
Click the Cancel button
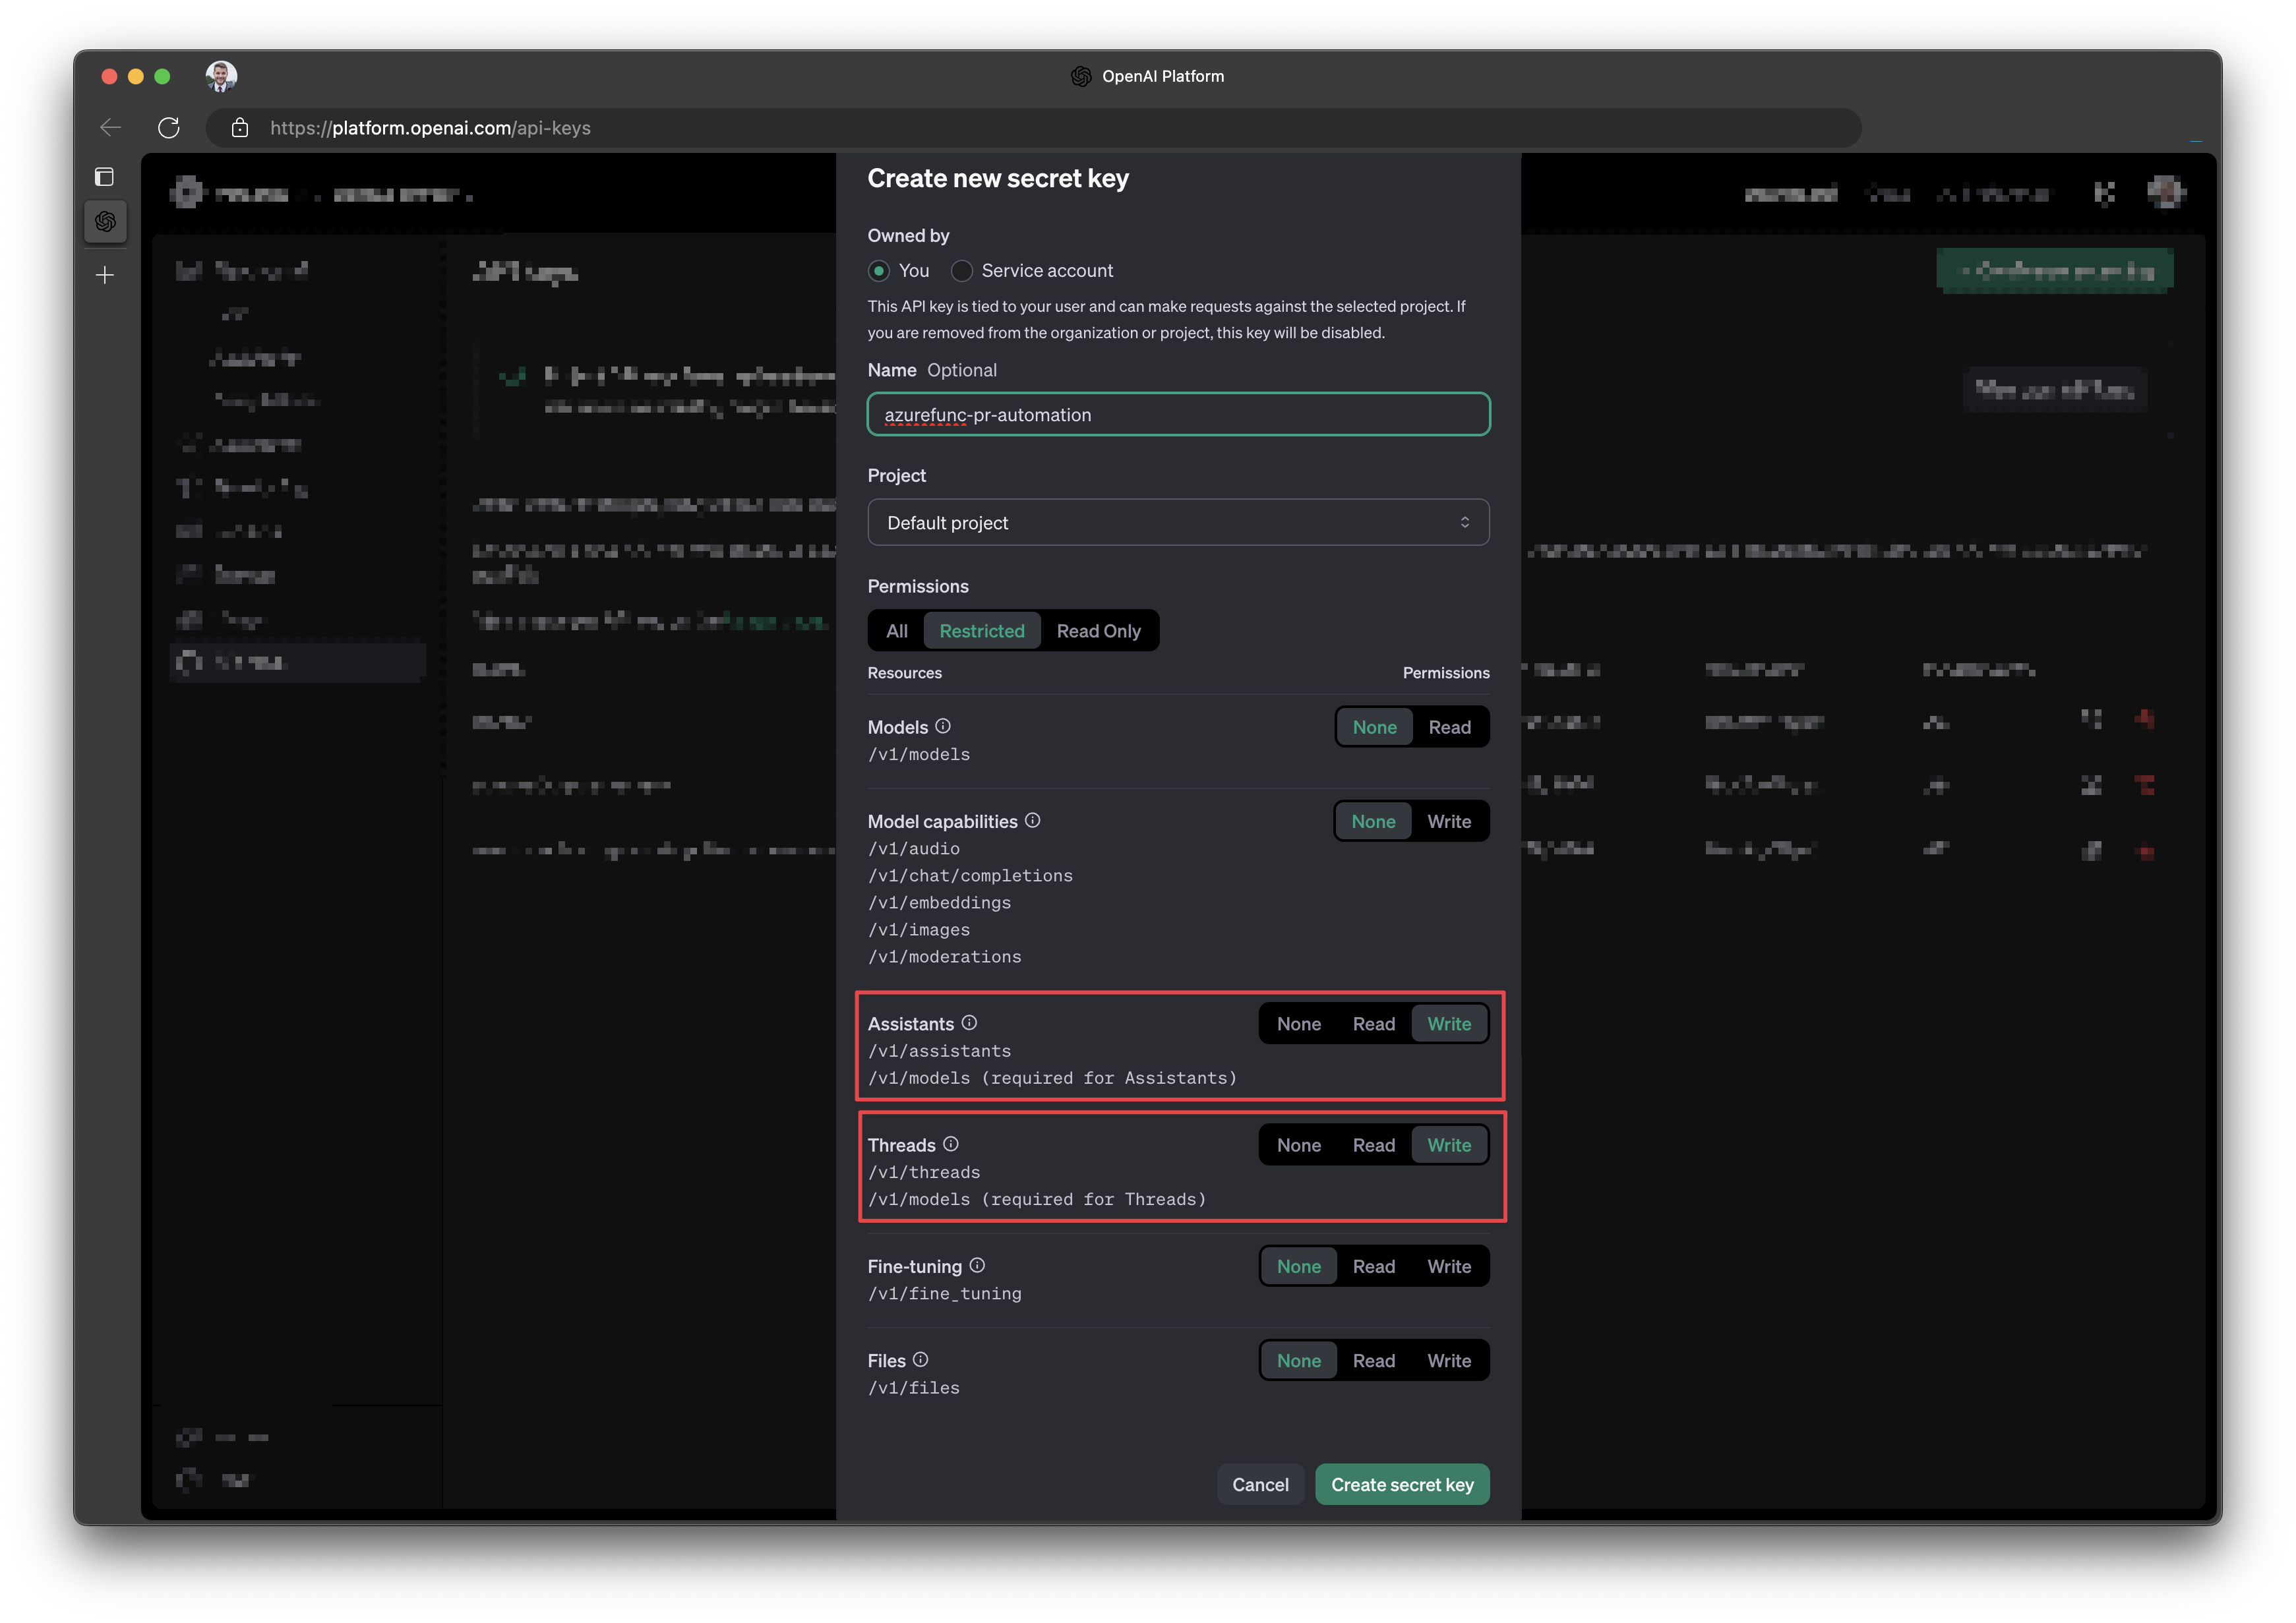[x=1260, y=1484]
